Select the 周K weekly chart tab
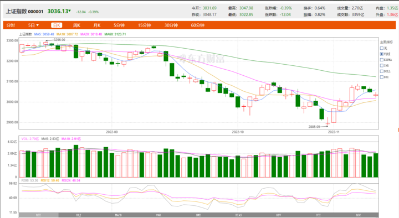Image resolution: width=399 pixels, height=218 pixels. (x=76, y=25)
